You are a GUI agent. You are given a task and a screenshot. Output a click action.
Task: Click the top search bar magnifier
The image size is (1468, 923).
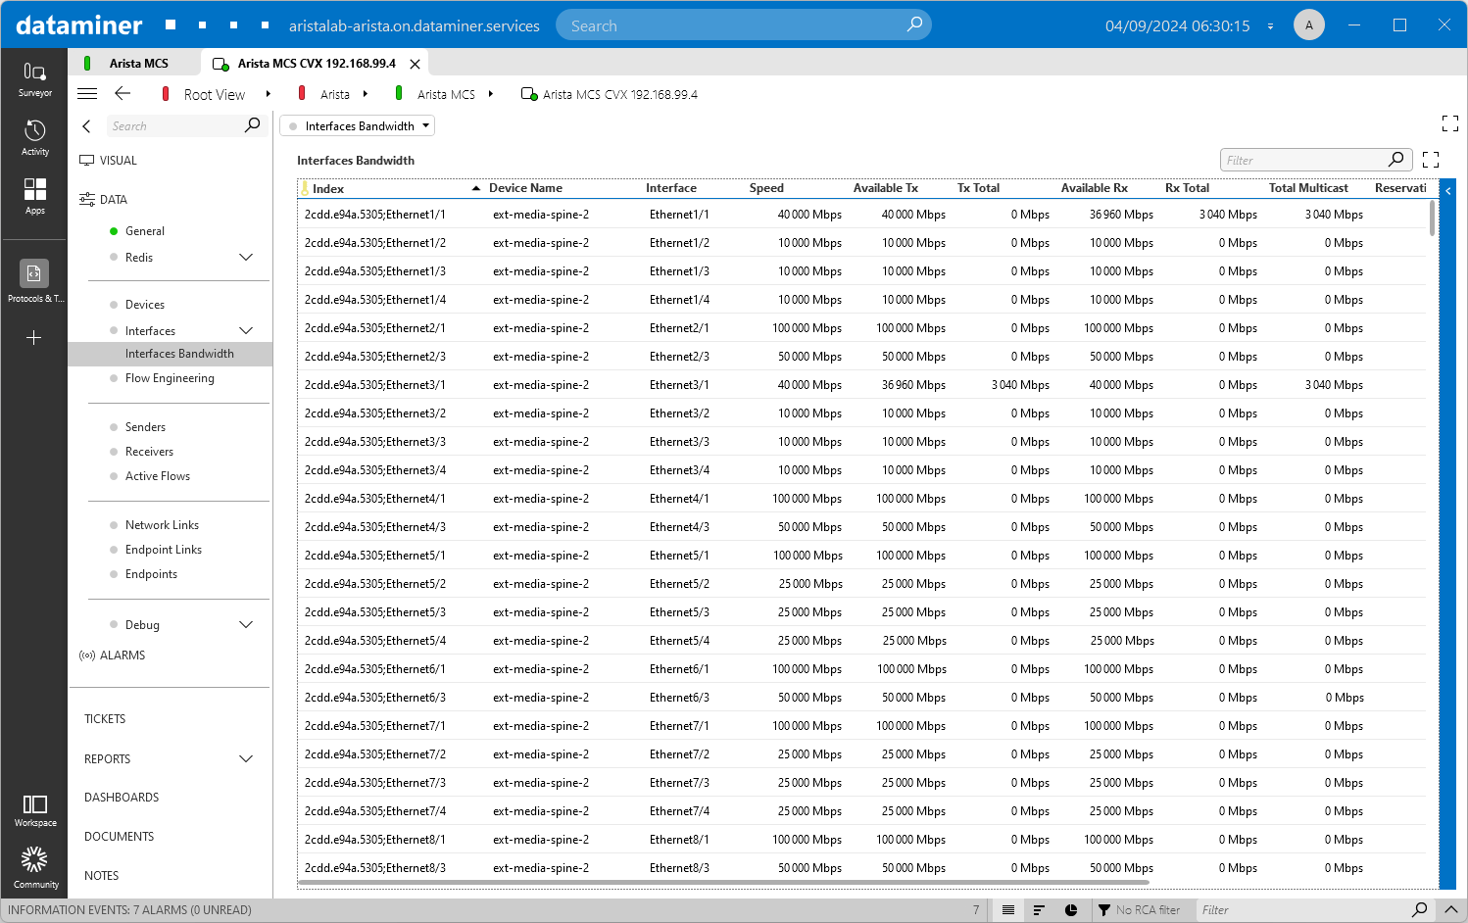pyautogui.click(x=914, y=24)
